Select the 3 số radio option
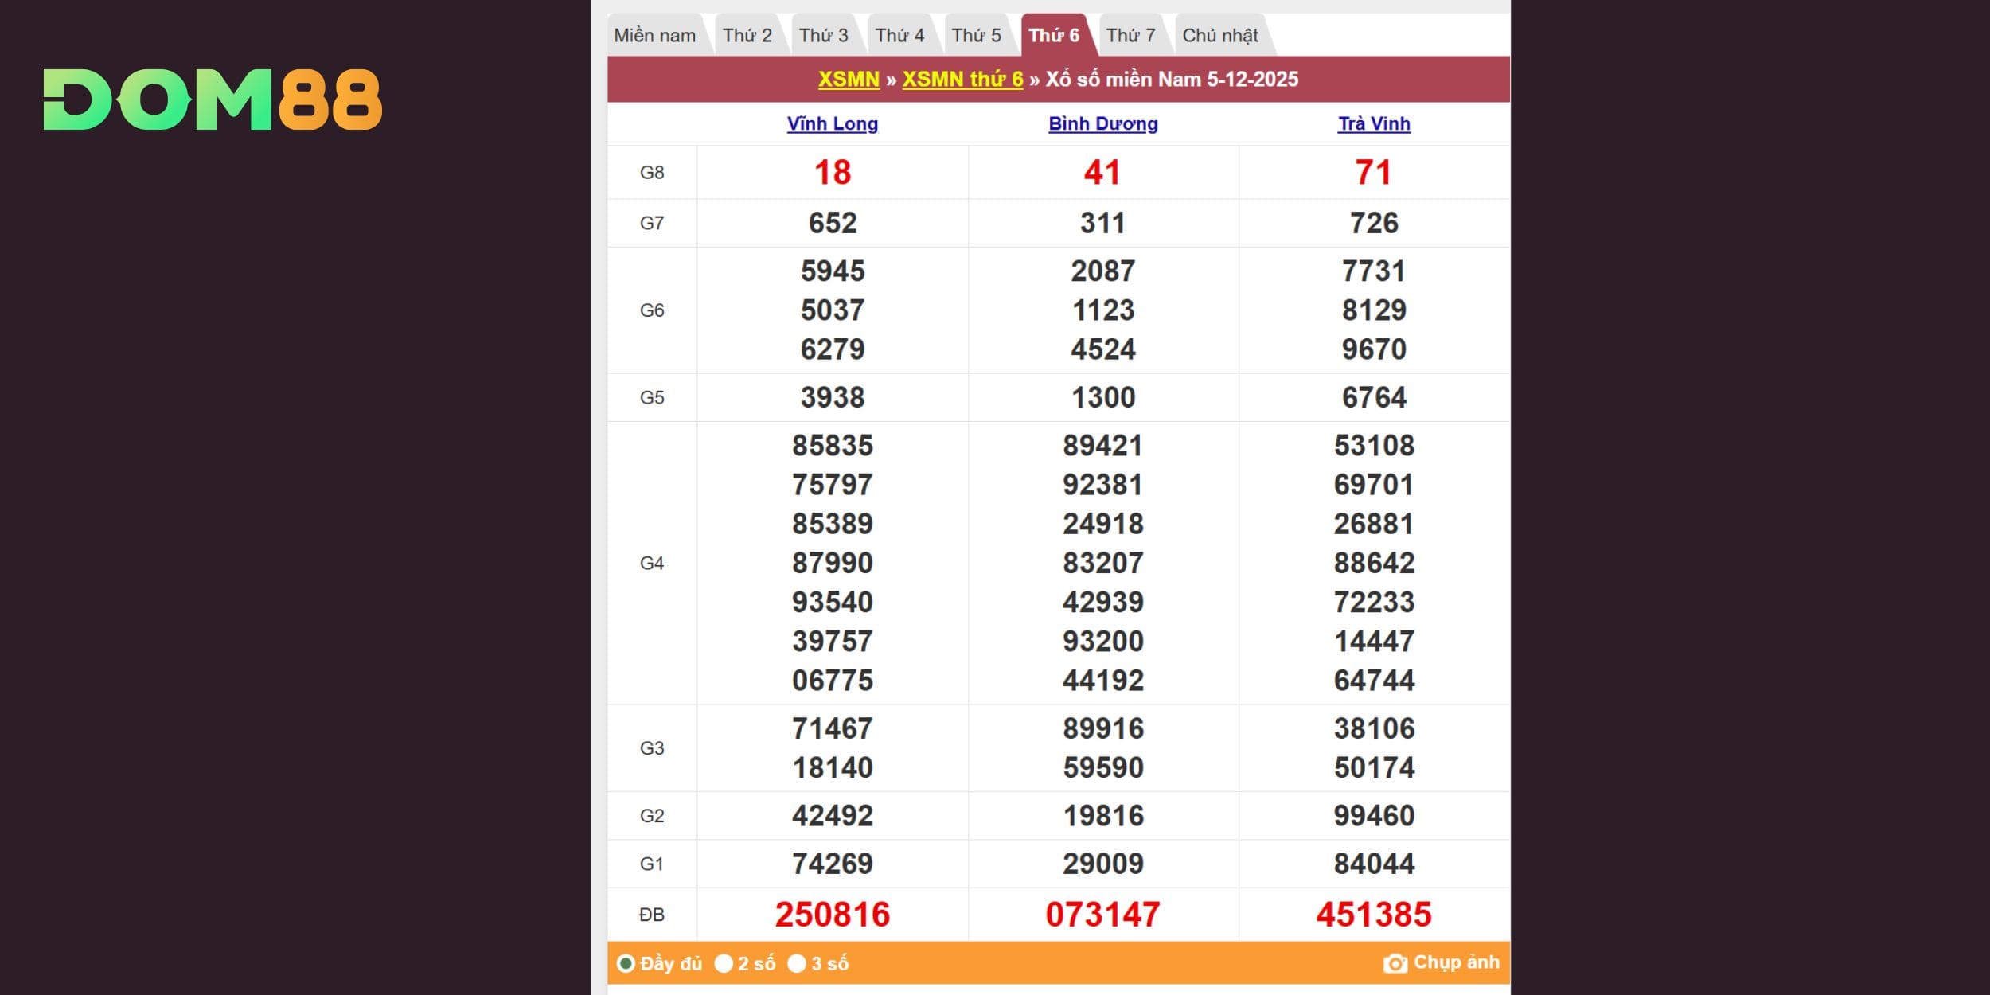 [x=797, y=964]
